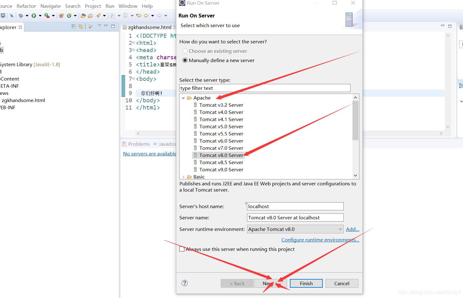Select Tomcat v9.0 Server

(218, 169)
